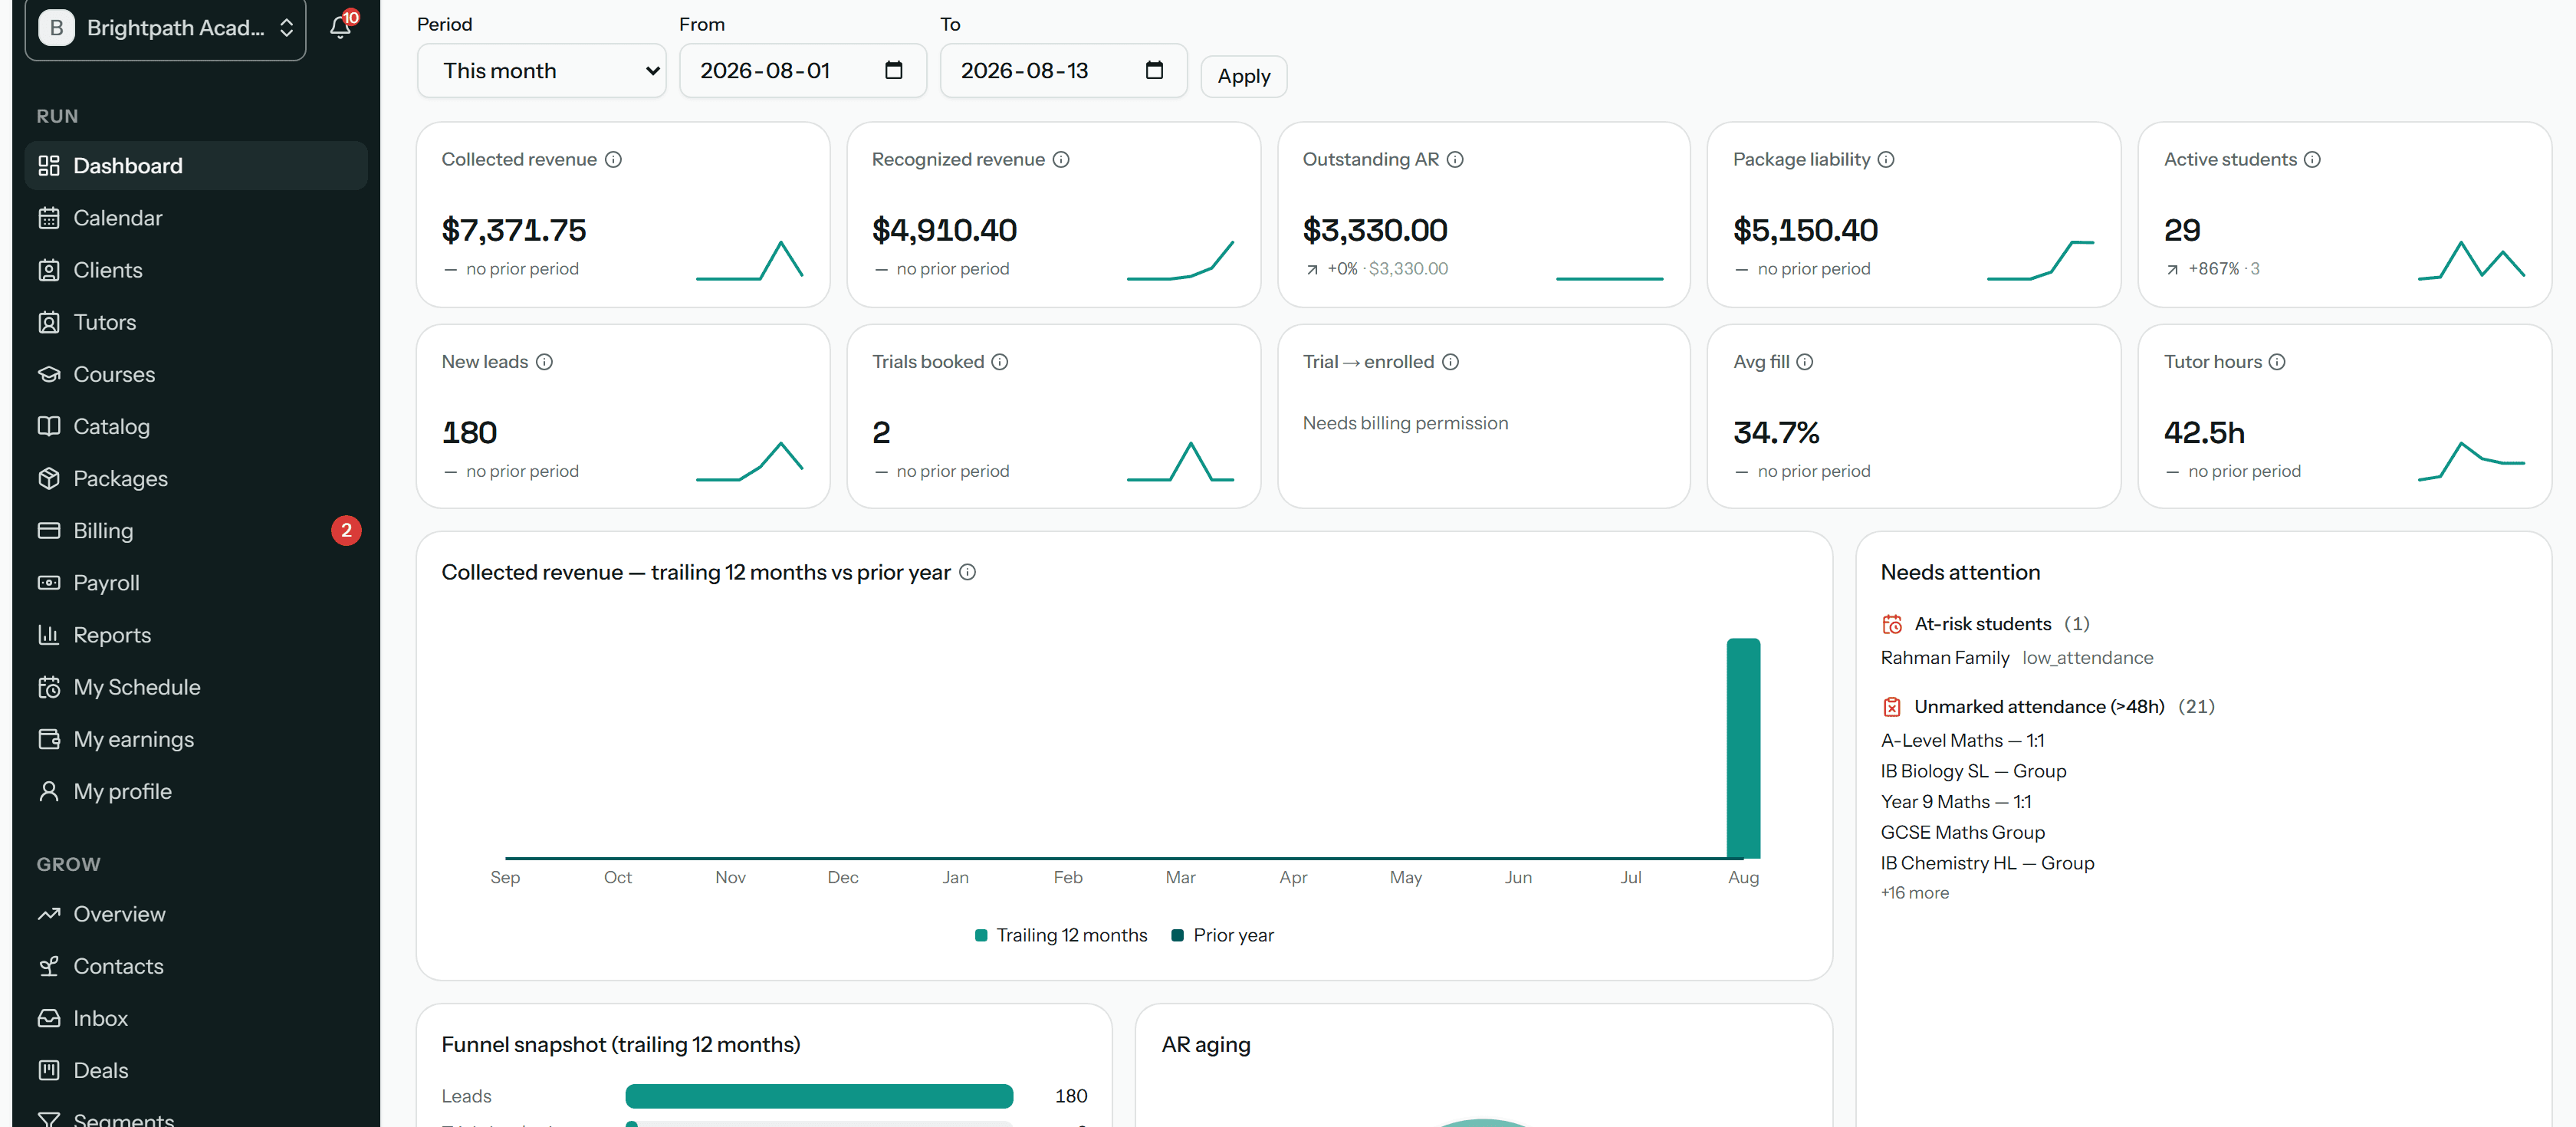This screenshot has height=1127, width=2576.
Task: Click the Deals kanban icon
Action: click(x=49, y=1070)
